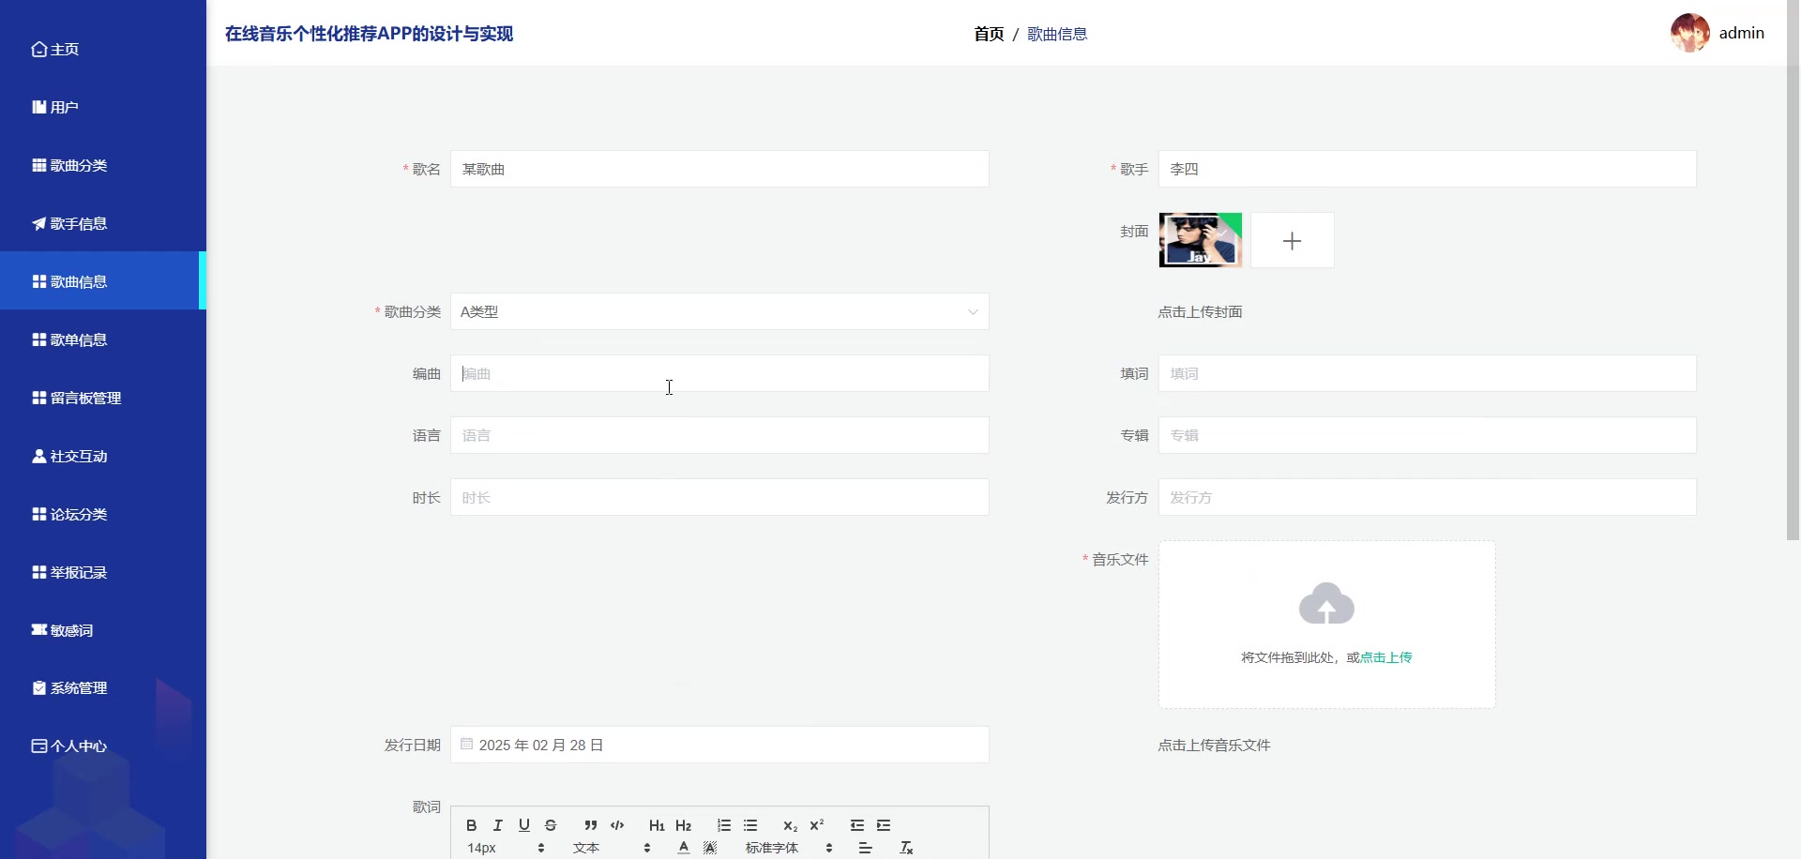Apply Heading 1 style in the editor
Viewport: 1801px width, 859px height.
pyautogui.click(x=656, y=825)
